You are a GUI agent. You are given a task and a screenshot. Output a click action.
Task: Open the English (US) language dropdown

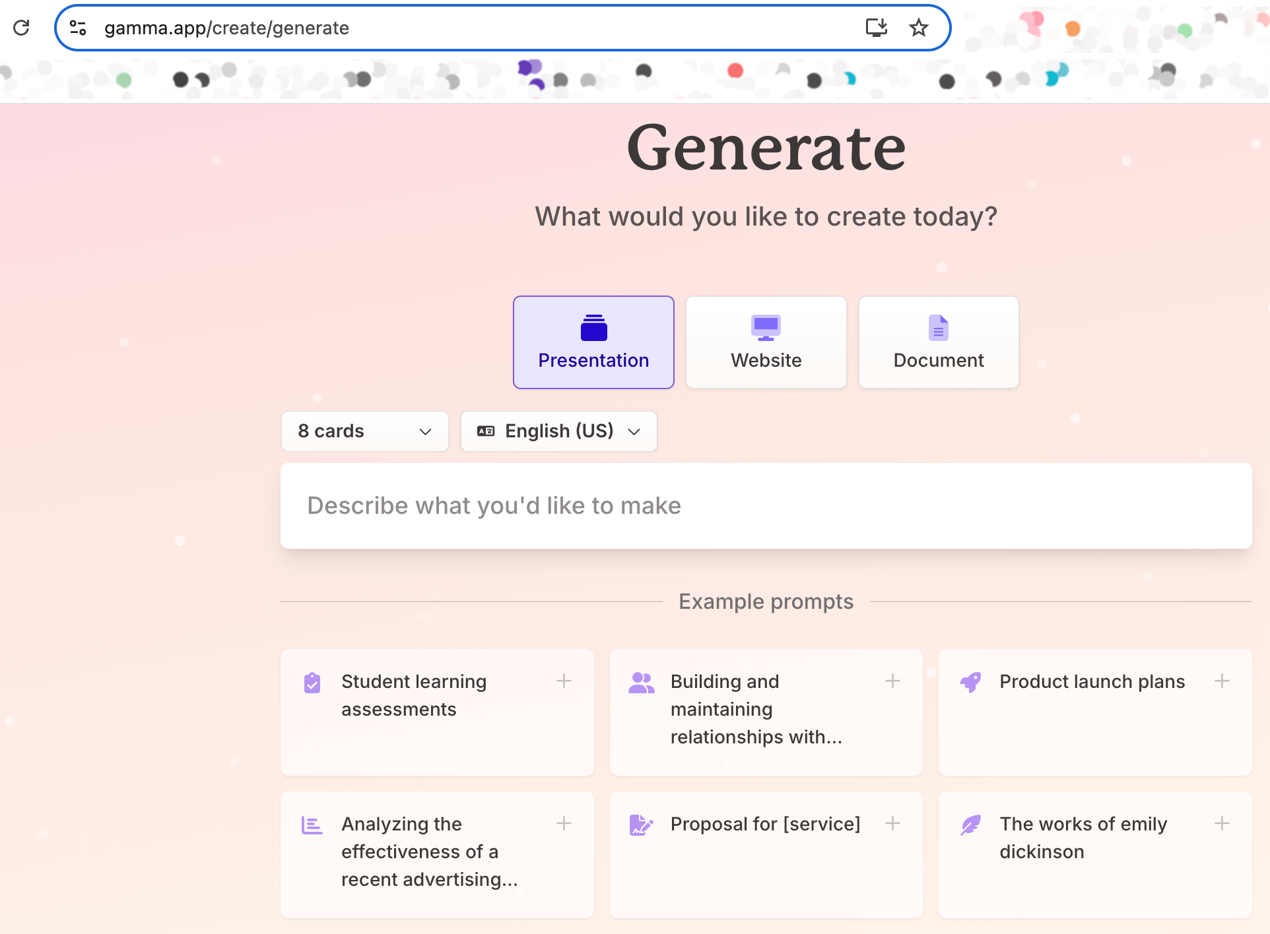coord(559,431)
